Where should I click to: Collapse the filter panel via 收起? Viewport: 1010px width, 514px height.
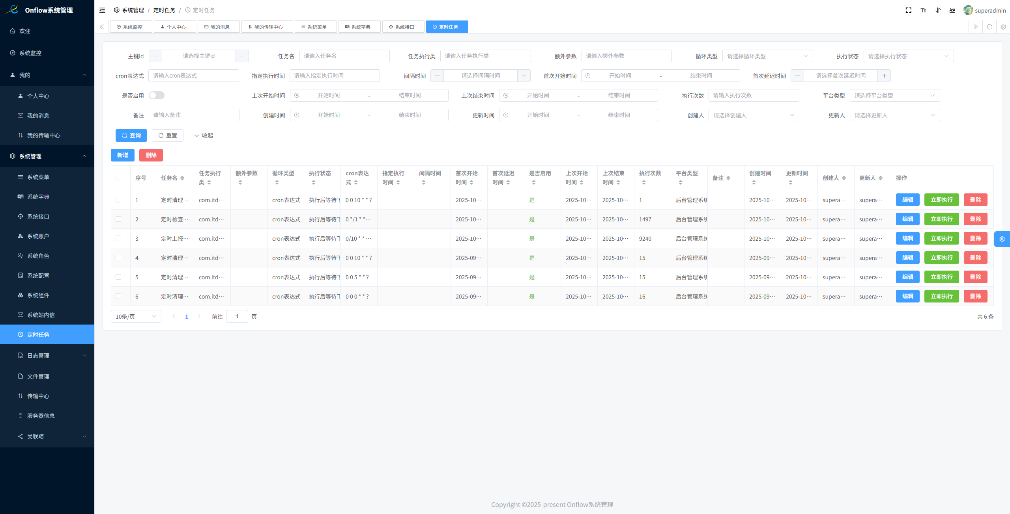[x=204, y=135]
